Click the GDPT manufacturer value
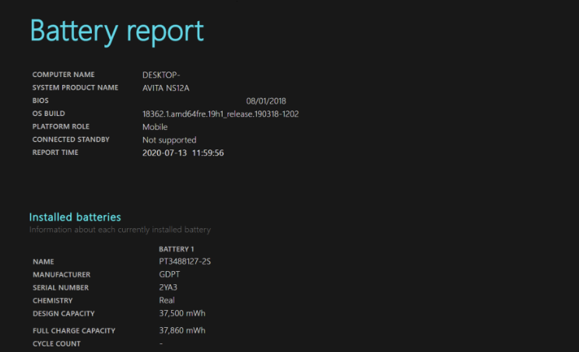 tap(170, 274)
